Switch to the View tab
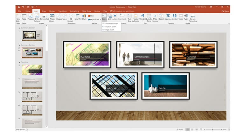245x137 pixels. click(x=105, y=11)
